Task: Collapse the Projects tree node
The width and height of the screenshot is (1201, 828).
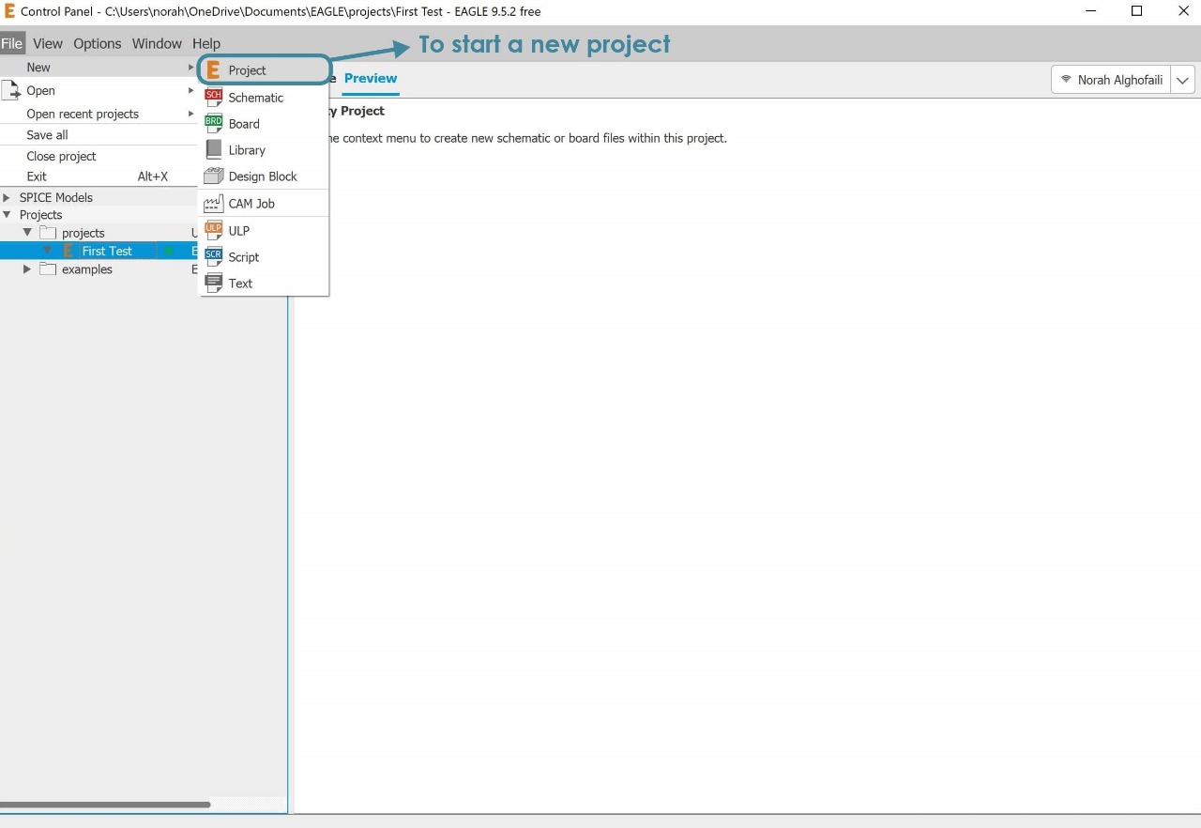Action: click(8, 215)
